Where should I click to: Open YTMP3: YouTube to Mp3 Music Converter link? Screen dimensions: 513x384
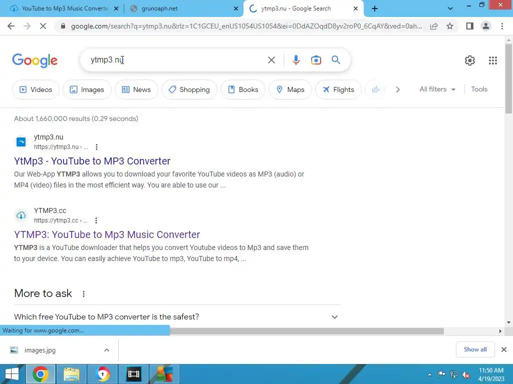pyautogui.click(x=107, y=234)
